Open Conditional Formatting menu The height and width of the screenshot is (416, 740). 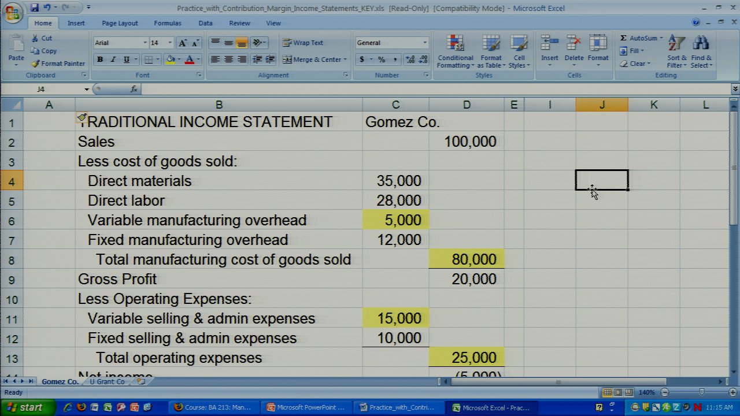click(x=456, y=53)
